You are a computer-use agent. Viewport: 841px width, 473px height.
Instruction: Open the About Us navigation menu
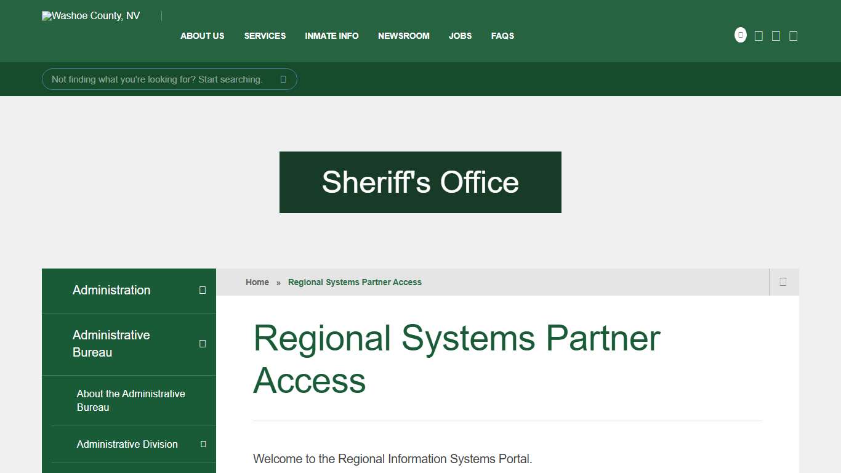(202, 36)
